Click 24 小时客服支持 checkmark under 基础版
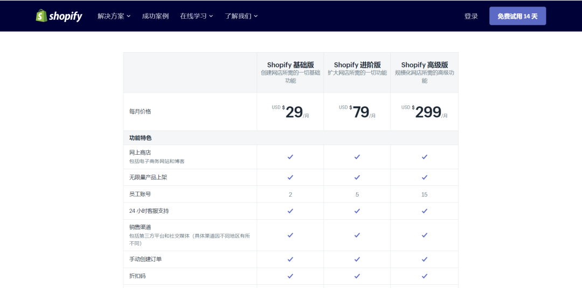Image resolution: width=582 pixels, height=288 pixels. 290,211
